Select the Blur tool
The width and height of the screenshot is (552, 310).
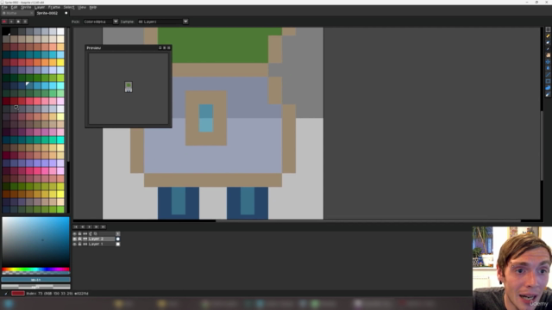548,94
